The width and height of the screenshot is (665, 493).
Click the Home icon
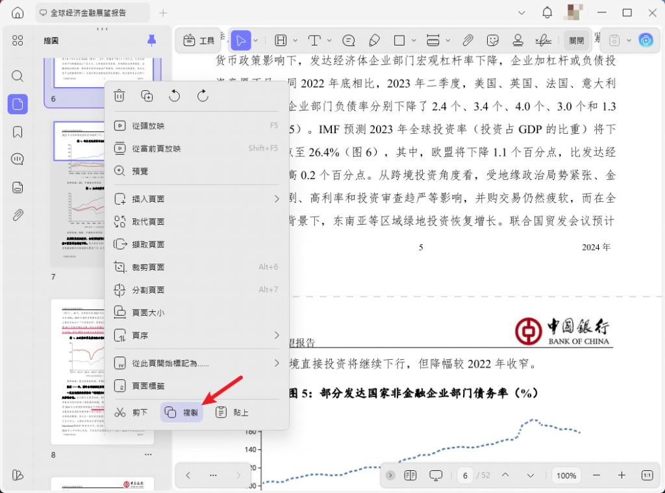(x=18, y=13)
